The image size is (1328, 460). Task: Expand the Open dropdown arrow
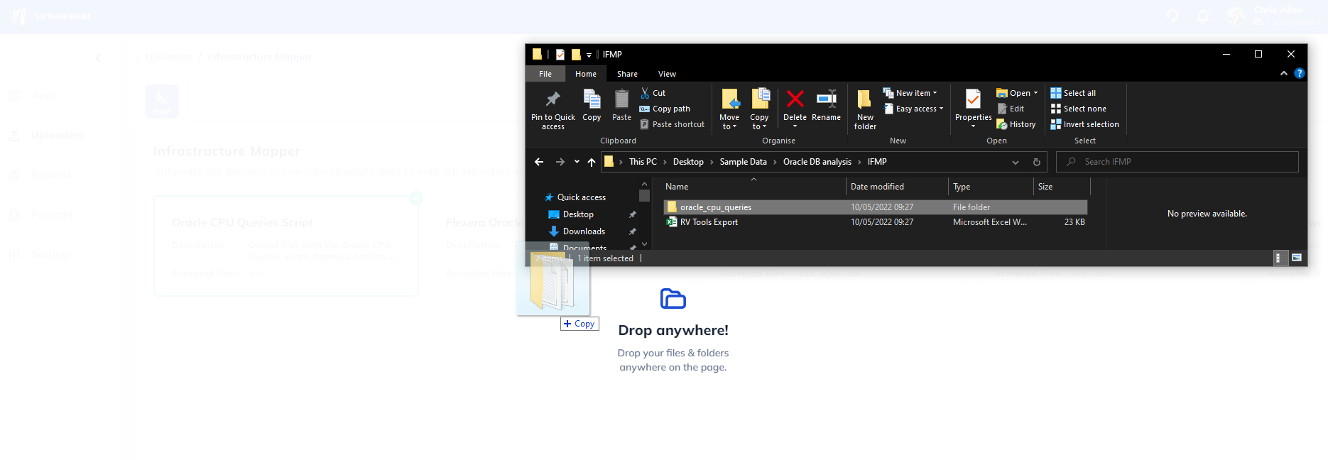(1035, 93)
